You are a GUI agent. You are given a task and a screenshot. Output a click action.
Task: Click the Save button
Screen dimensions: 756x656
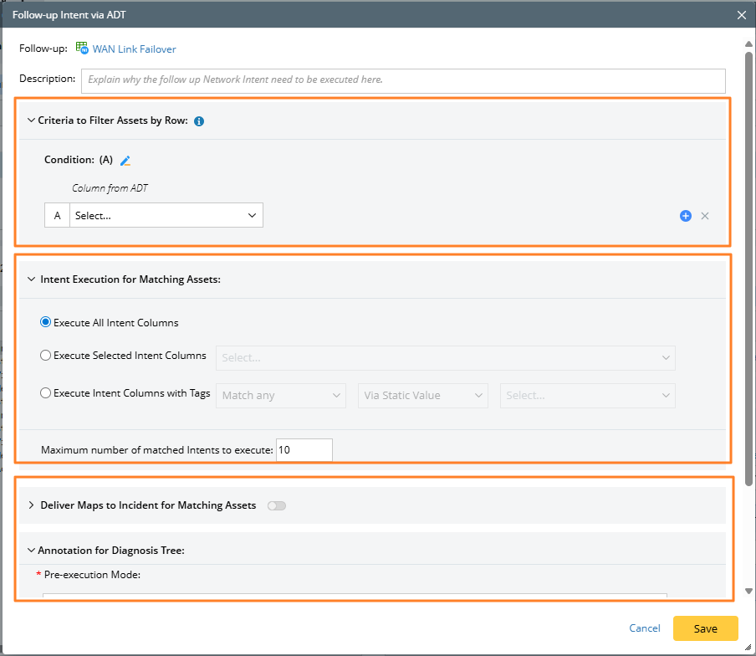pyautogui.click(x=705, y=628)
